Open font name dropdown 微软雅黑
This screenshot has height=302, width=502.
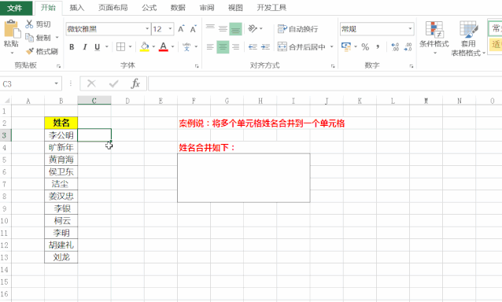point(147,29)
